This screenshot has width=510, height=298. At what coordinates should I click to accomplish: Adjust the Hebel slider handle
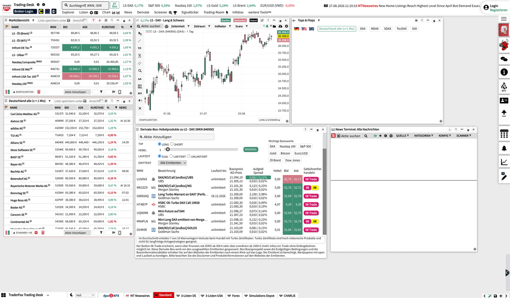pyautogui.click(x=168, y=149)
